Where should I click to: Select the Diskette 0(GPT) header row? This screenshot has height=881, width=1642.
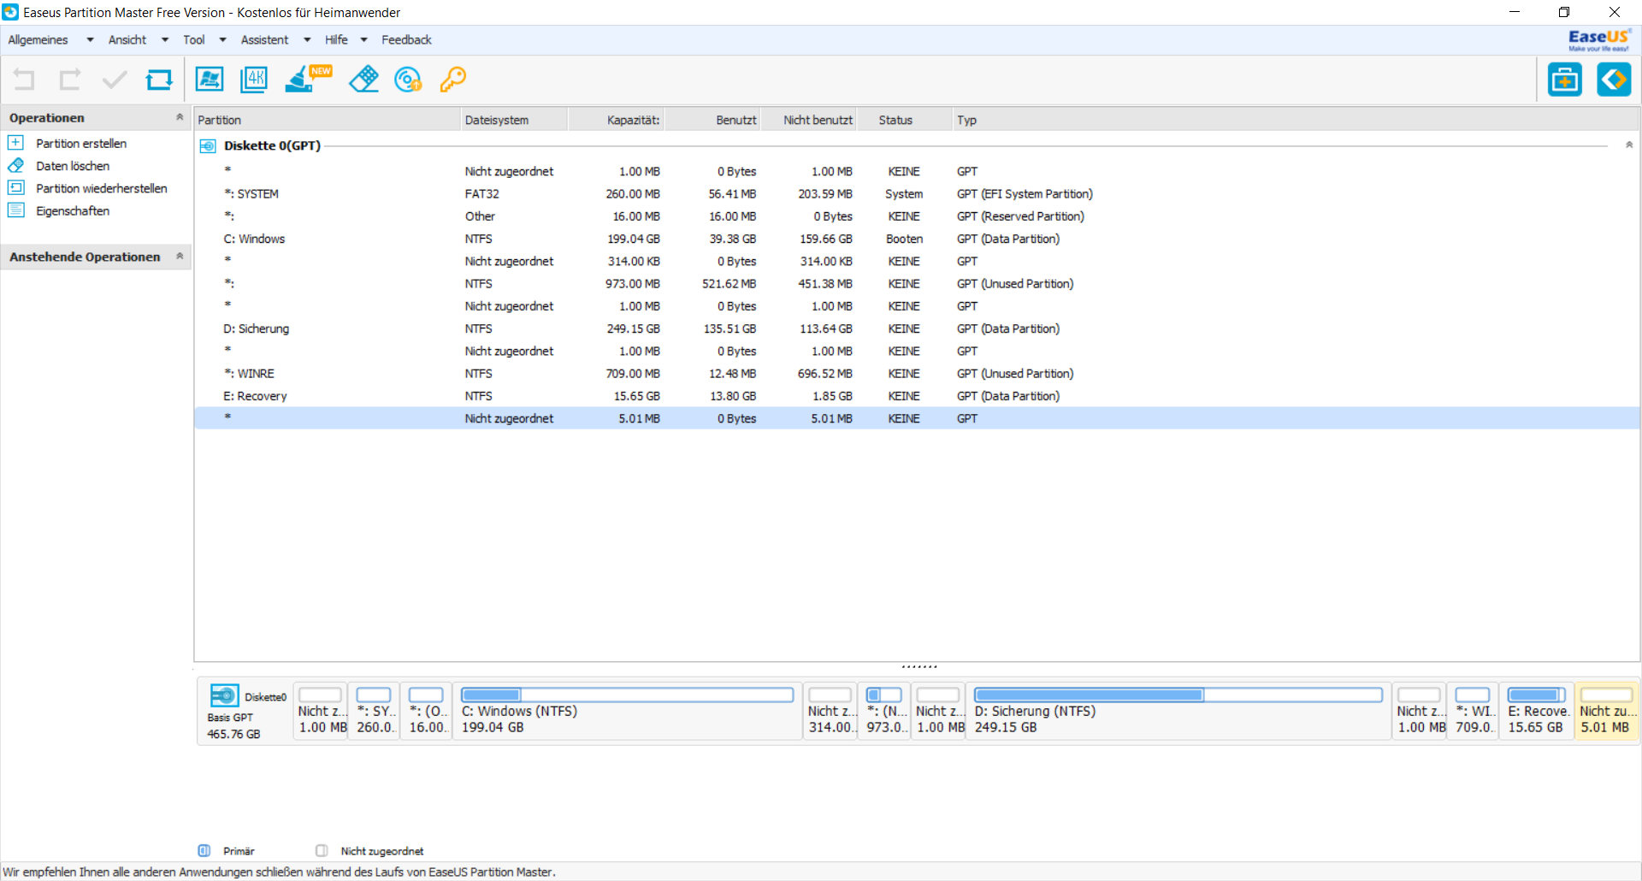click(916, 146)
